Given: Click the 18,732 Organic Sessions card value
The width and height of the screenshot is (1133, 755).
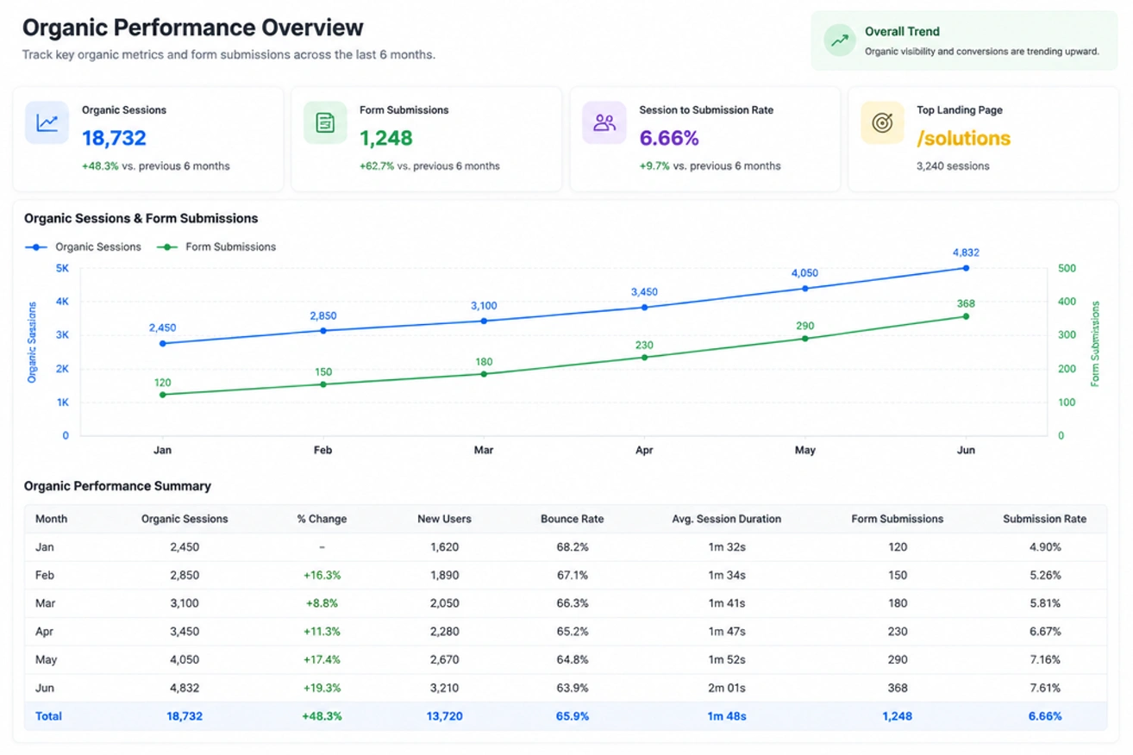Looking at the screenshot, I should coord(114,138).
